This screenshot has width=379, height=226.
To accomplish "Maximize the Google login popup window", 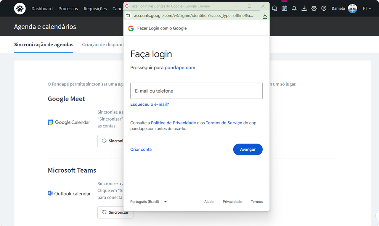I will click(x=249, y=6).
